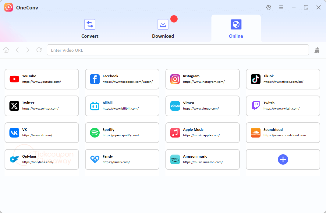The height and width of the screenshot is (213, 326).
Task: Select the Online tab
Action: tap(236, 29)
